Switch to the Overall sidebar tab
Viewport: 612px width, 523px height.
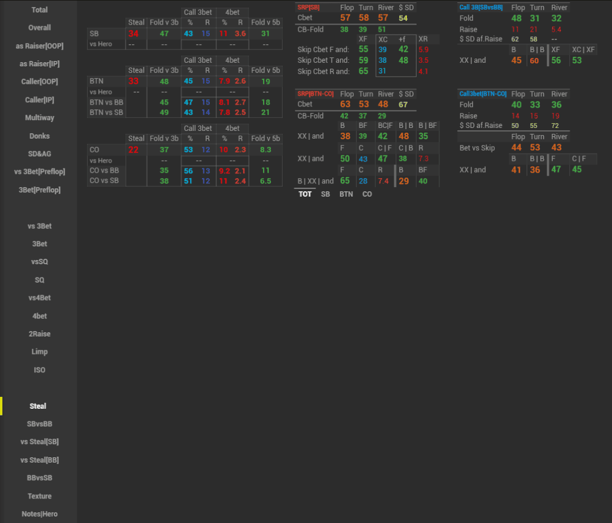point(39,27)
